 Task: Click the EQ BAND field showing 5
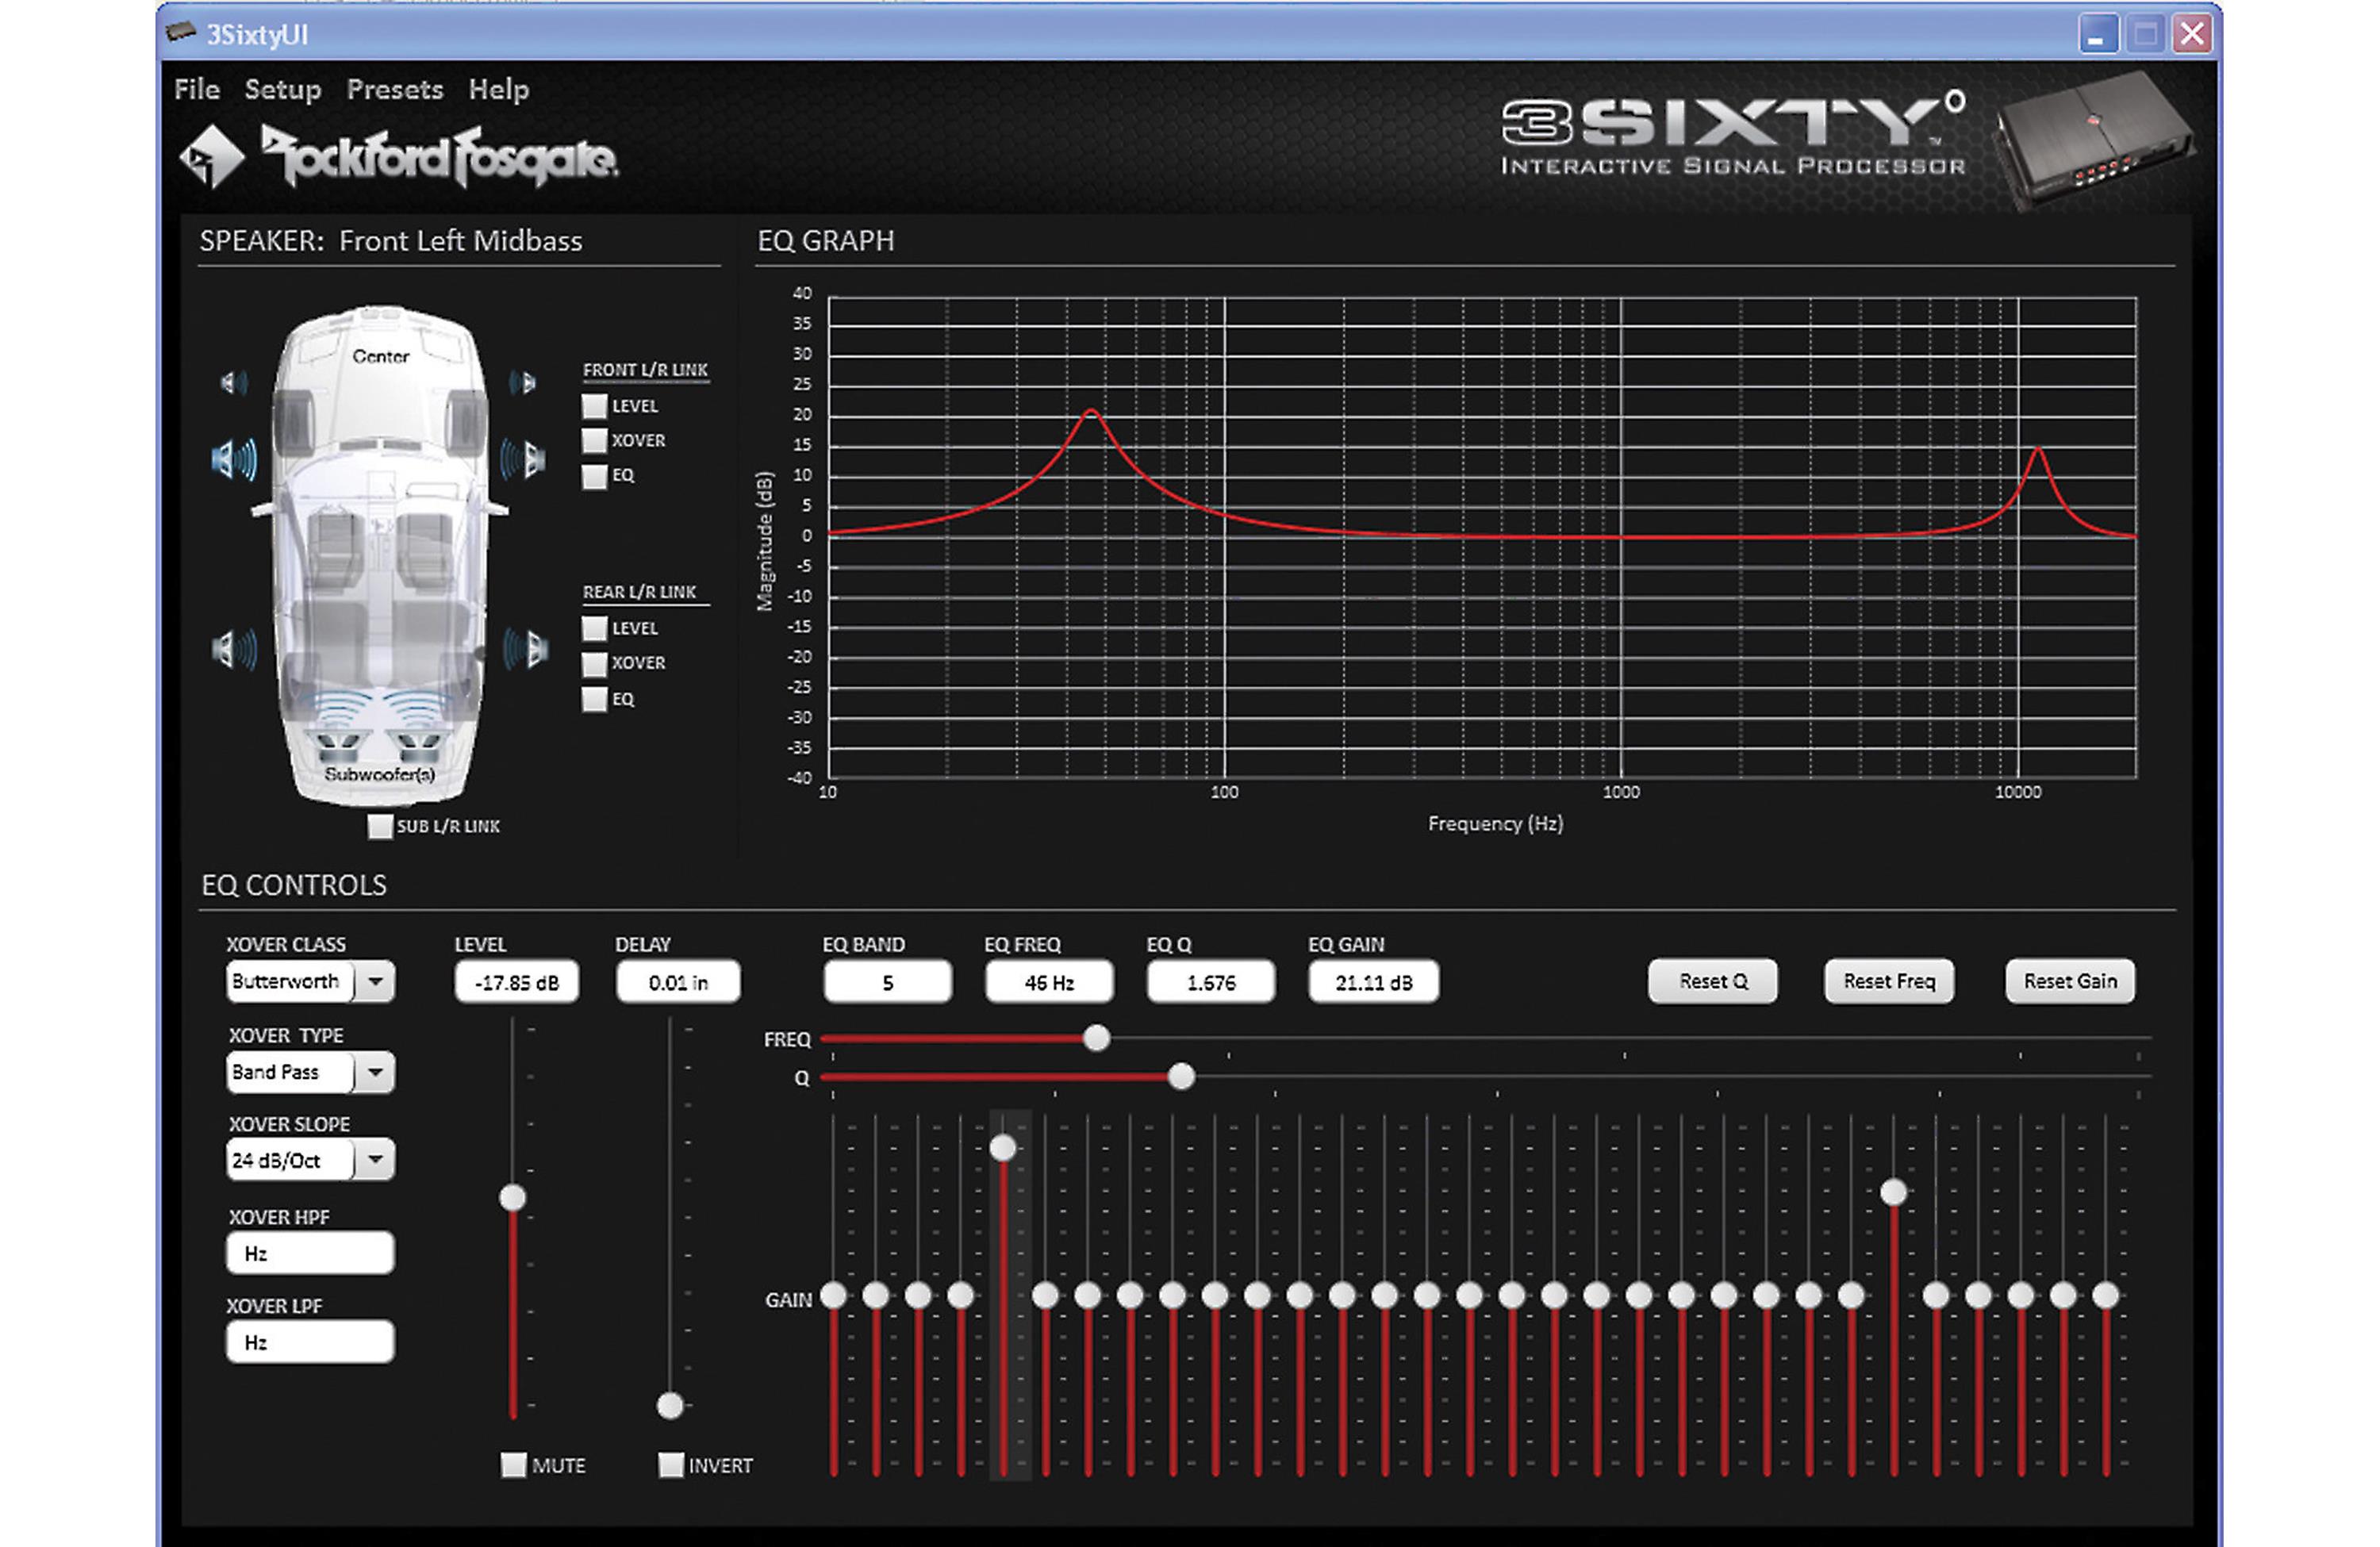887,982
